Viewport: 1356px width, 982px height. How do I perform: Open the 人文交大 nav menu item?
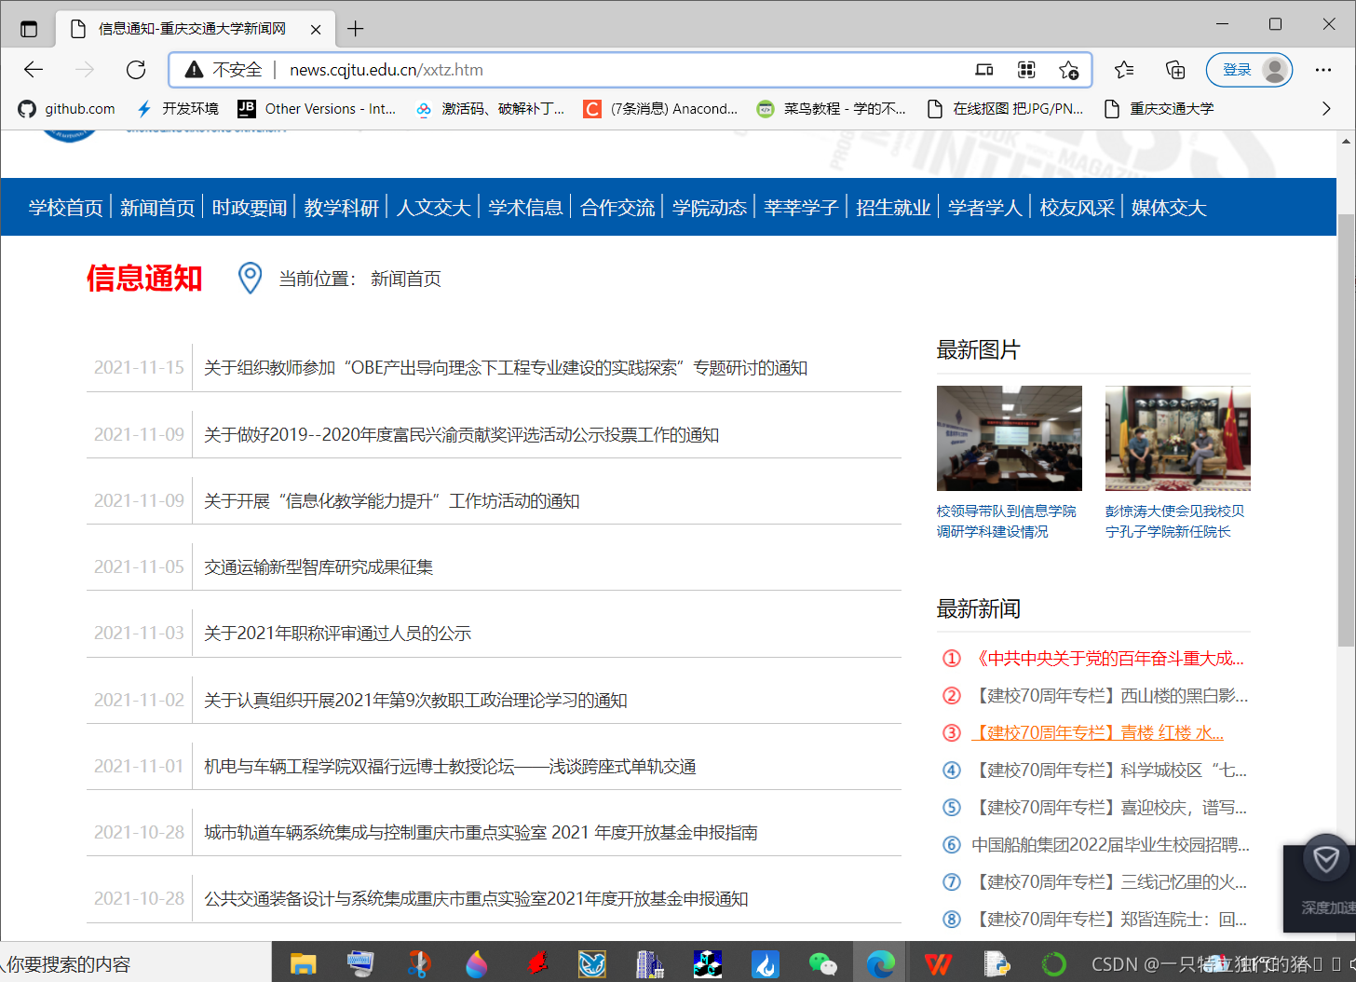tap(434, 208)
